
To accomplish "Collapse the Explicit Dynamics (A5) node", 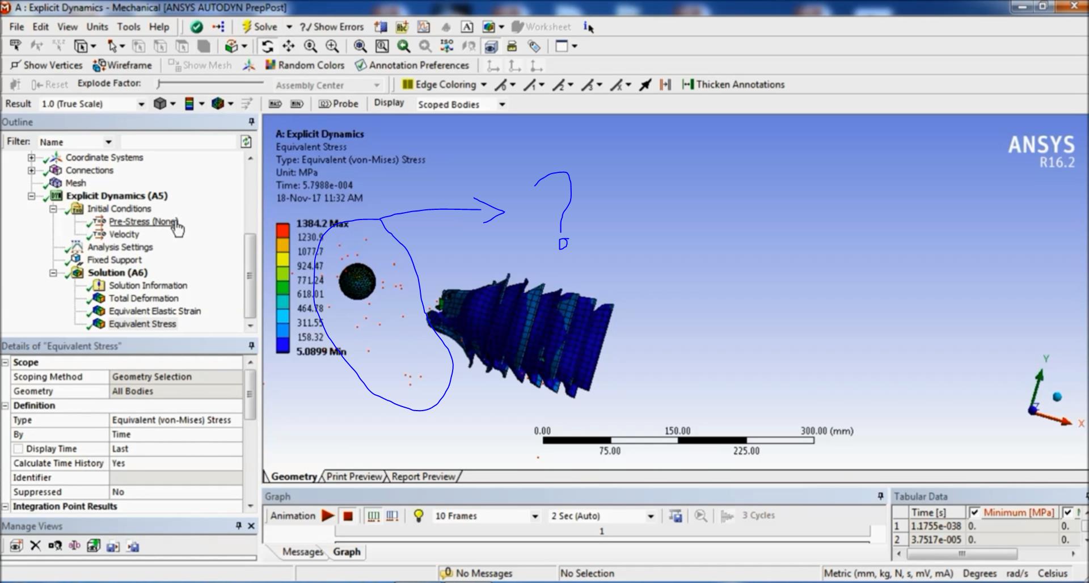I will (32, 196).
